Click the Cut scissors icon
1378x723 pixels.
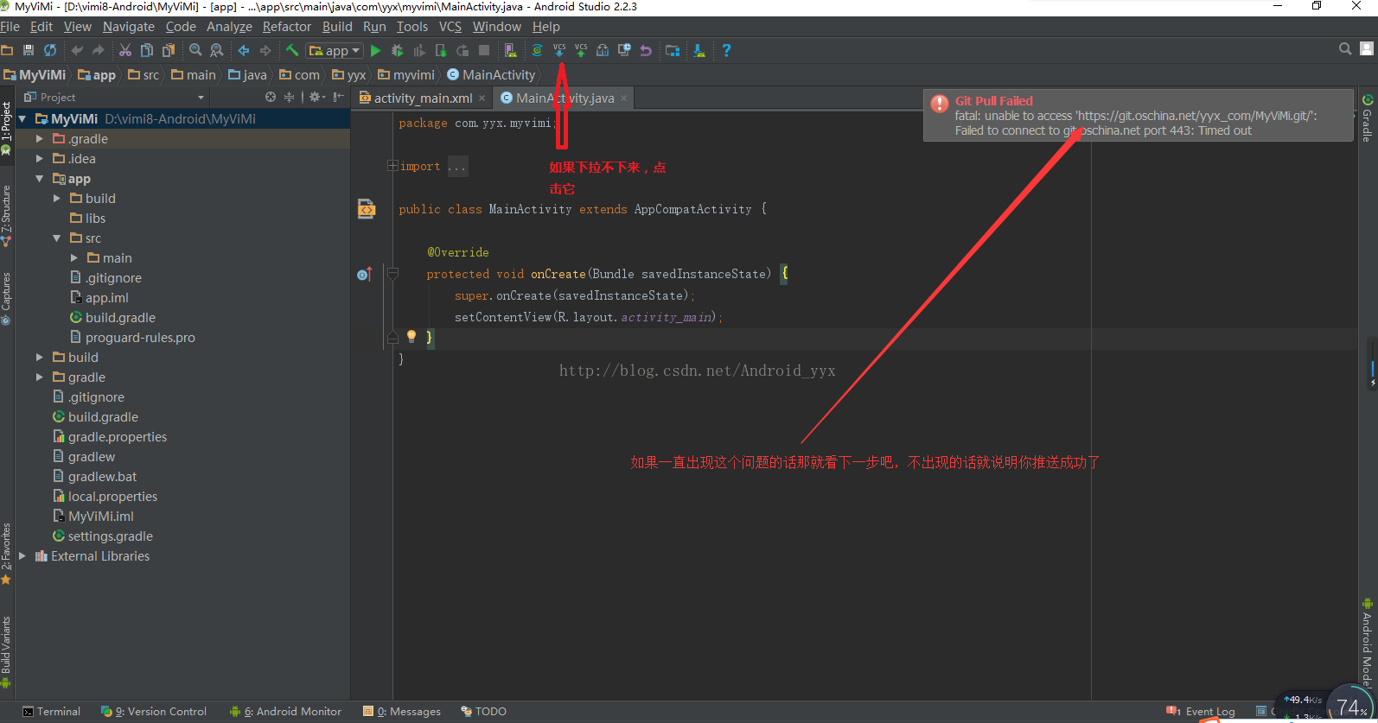(x=125, y=50)
